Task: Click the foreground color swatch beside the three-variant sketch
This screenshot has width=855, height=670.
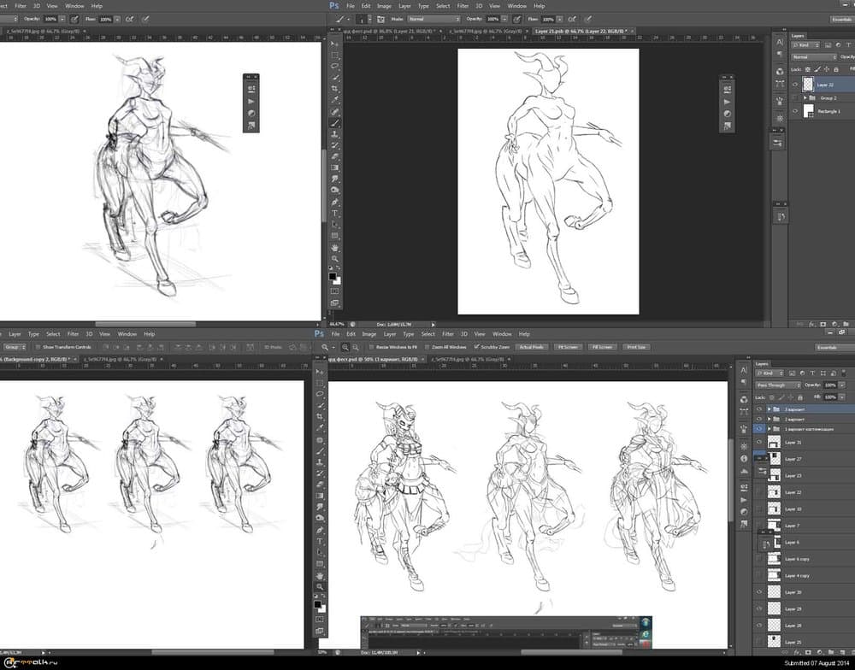Action: coord(317,603)
